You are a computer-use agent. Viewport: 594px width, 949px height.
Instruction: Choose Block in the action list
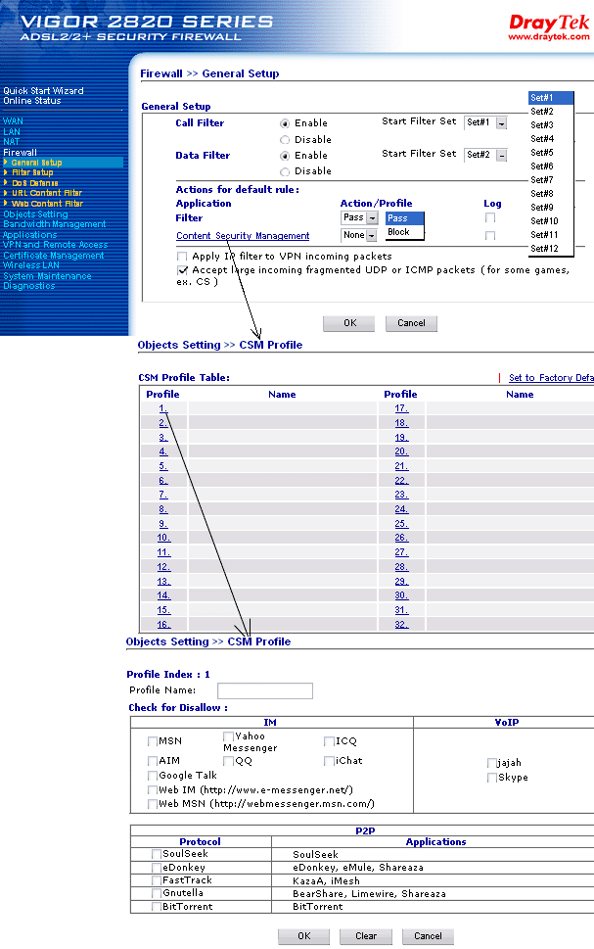404,232
